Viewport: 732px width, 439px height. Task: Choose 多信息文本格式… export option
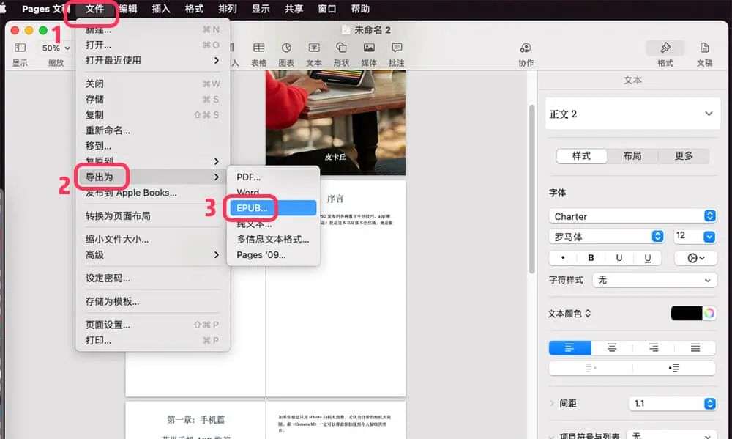[x=273, y=240]
